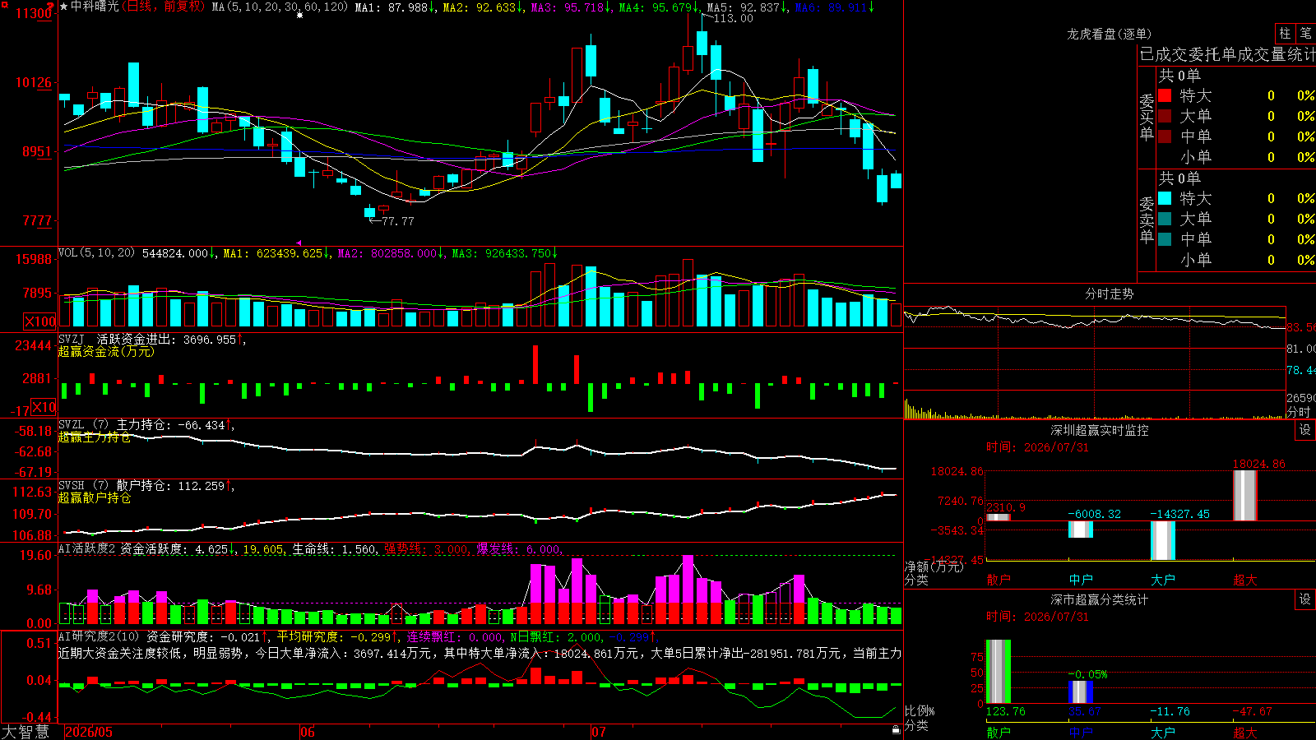Click the dark red 中单 buy-order swatch

(x=1165, y=136)
